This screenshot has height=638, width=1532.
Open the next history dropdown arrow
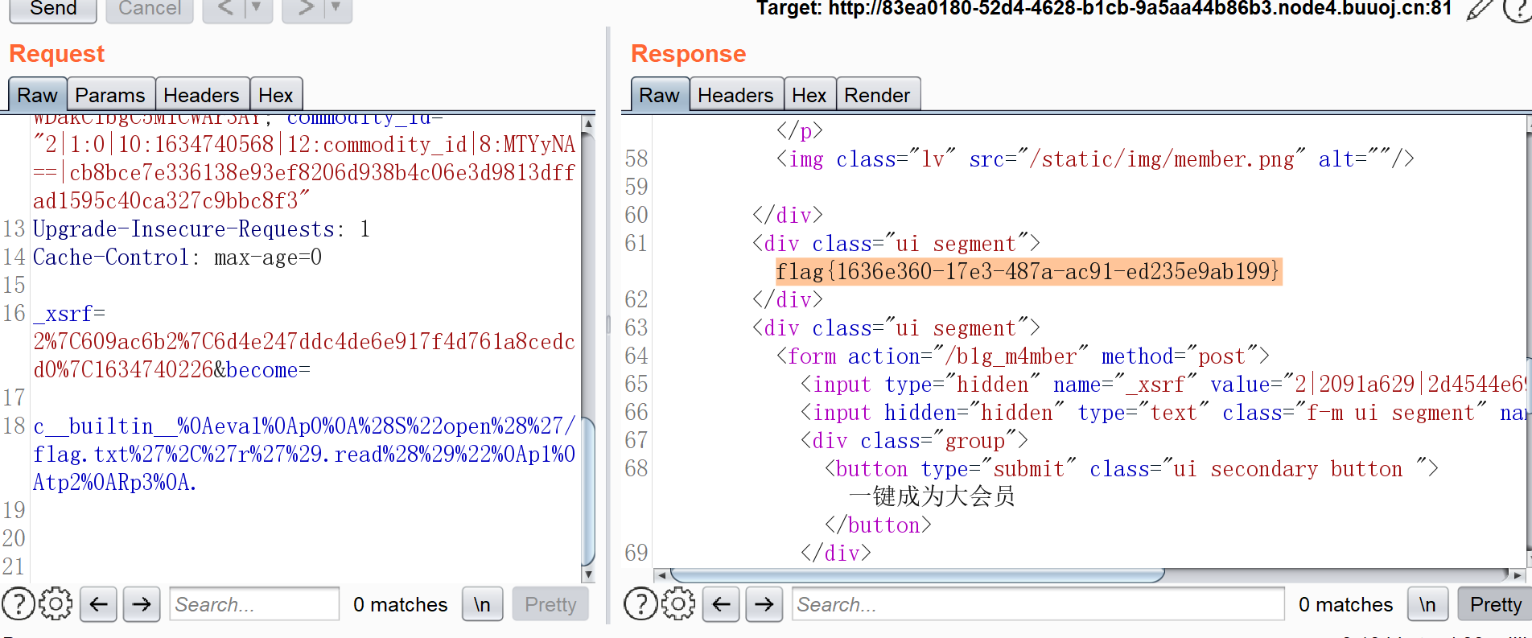(337, 9)
